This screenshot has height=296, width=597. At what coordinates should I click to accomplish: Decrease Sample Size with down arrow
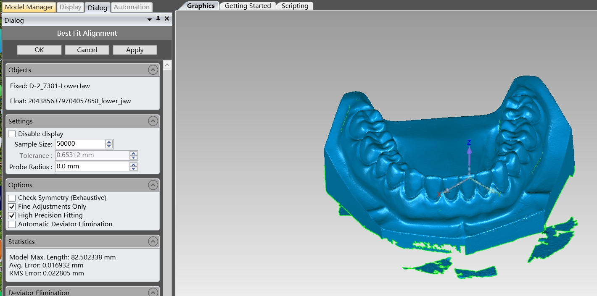tap(109, 146)
